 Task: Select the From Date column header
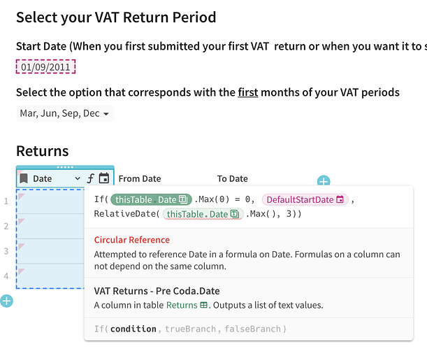(x=140, y=179)
